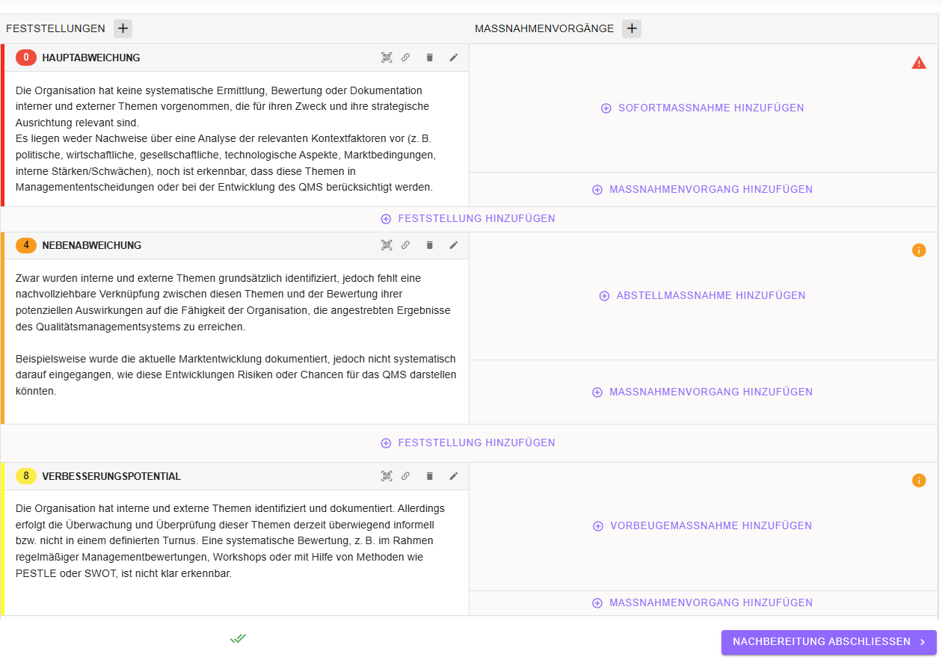
Task: Edit the Hauptabweichung finding with pencil icon
Action: tap(453, 58)
